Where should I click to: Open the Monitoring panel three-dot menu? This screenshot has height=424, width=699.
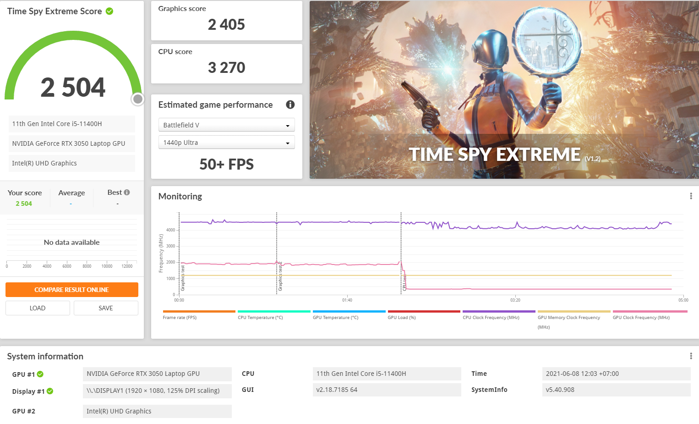click(691, 196)
